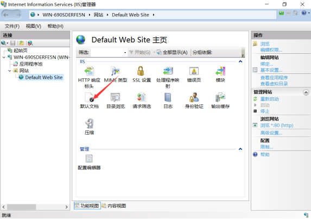Open the MIME 类型 feature icon
The image size is (311, 219).
116,71
